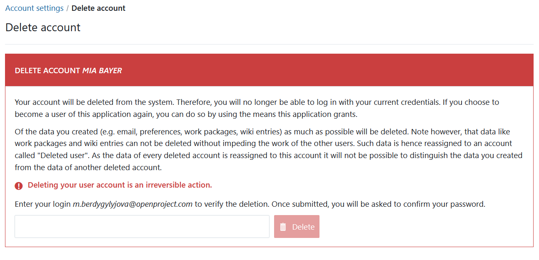Click the Delete account breadcrumb entry
The image size is (539, 260).
[x=98, y=8]
